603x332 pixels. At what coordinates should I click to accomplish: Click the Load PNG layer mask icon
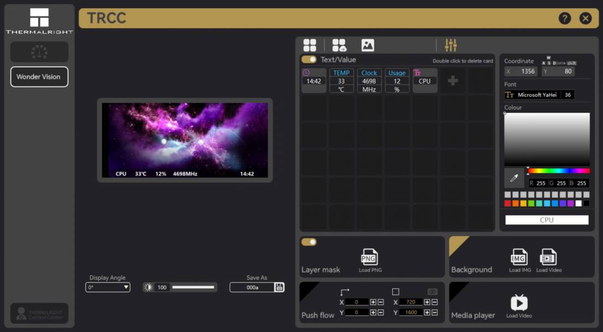369,257
